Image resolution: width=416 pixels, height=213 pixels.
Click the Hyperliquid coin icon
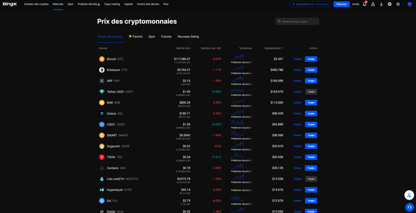102,190
